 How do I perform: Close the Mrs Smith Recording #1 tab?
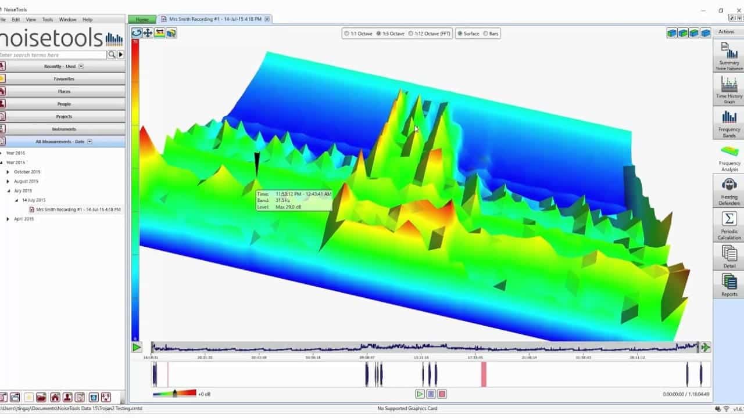click(267, 19)
